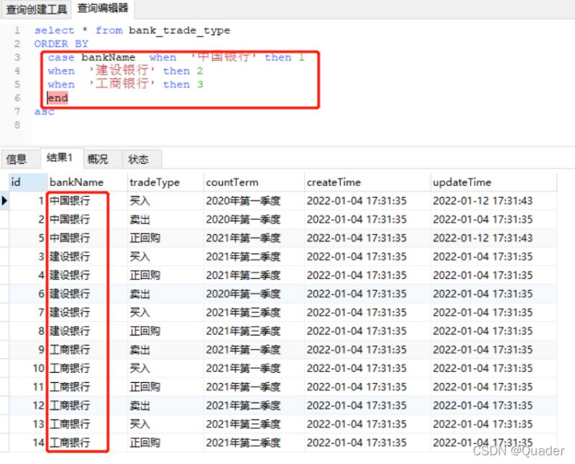Select the id cell with value 7

tap(28, 312)
